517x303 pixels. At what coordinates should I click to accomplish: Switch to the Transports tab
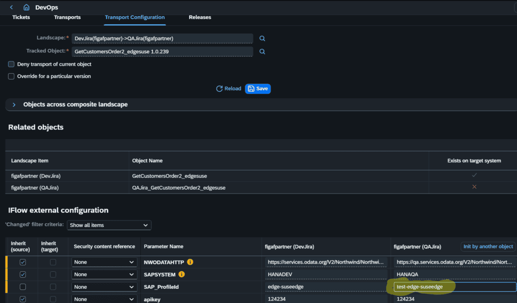(x=67, y=17)
